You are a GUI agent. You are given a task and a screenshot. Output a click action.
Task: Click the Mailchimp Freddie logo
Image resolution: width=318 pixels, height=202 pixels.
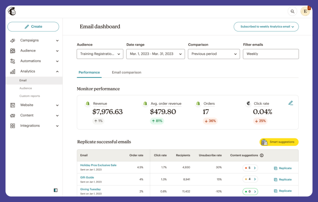point(12,11)
